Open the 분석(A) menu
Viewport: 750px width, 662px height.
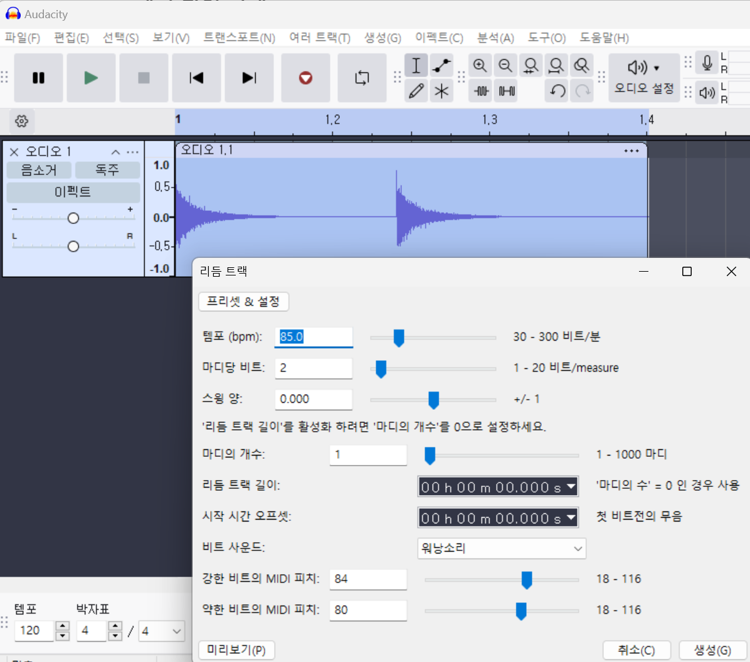[x=495, y=38]
